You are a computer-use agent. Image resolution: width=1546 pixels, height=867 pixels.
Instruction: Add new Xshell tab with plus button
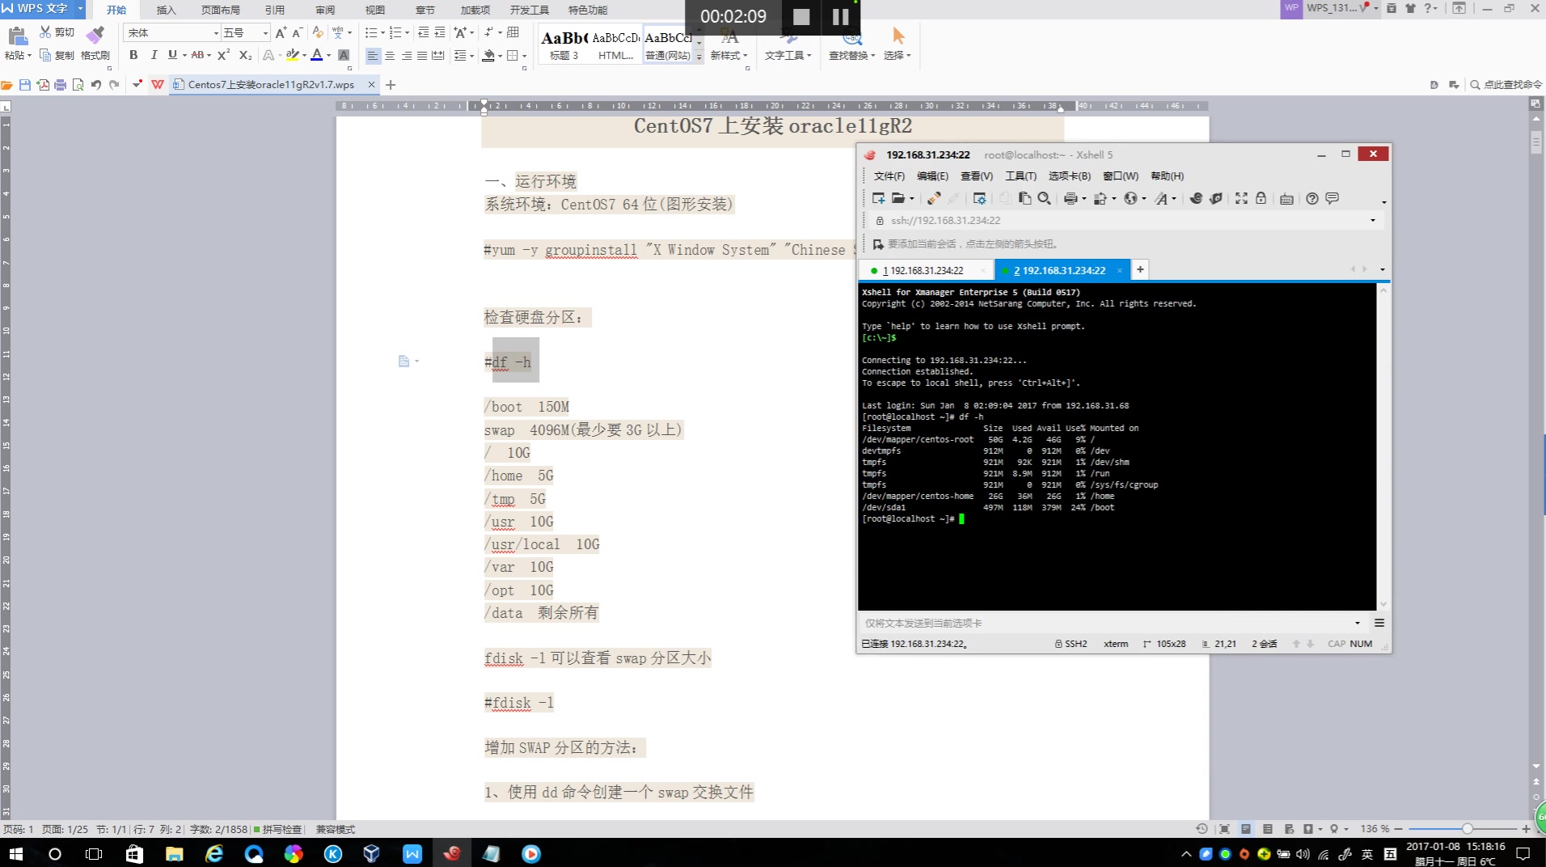click(x=1140, y=269)
